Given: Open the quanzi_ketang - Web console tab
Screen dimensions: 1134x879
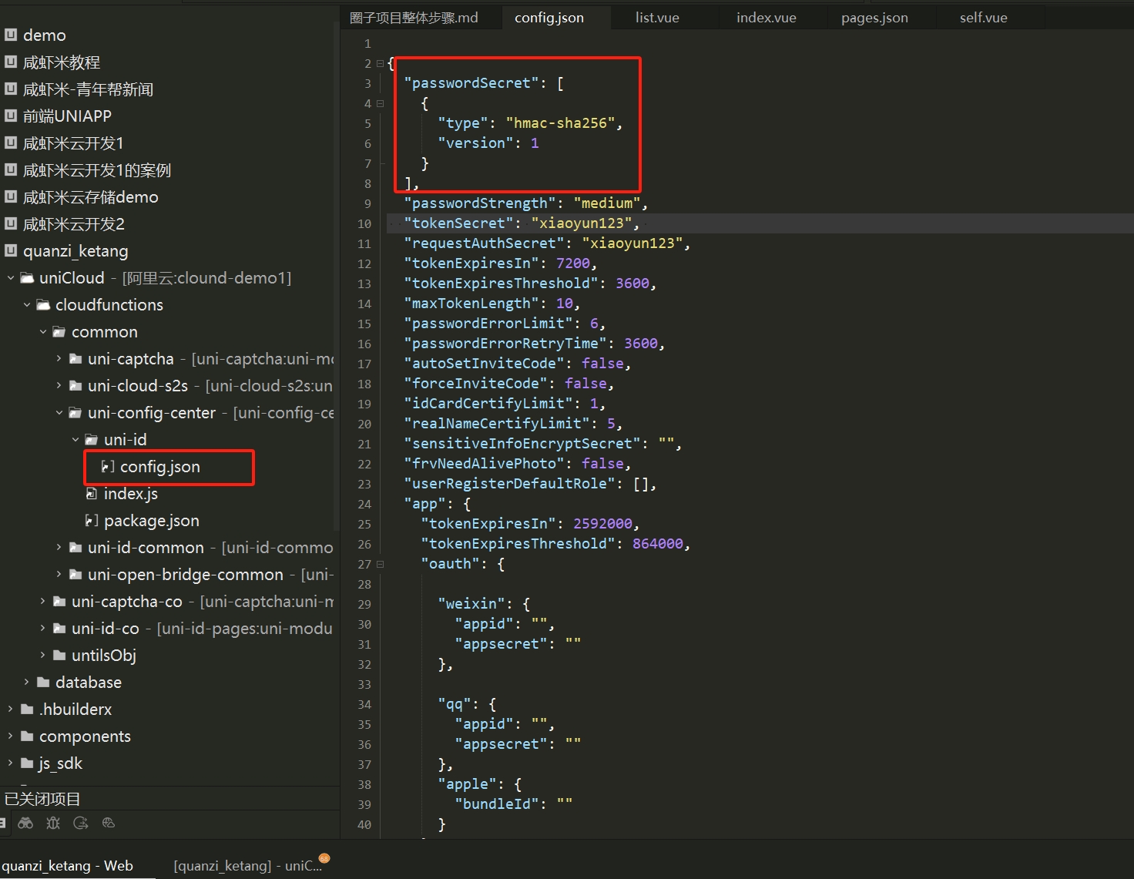Looking at the screenshot, I should point(68,866).
